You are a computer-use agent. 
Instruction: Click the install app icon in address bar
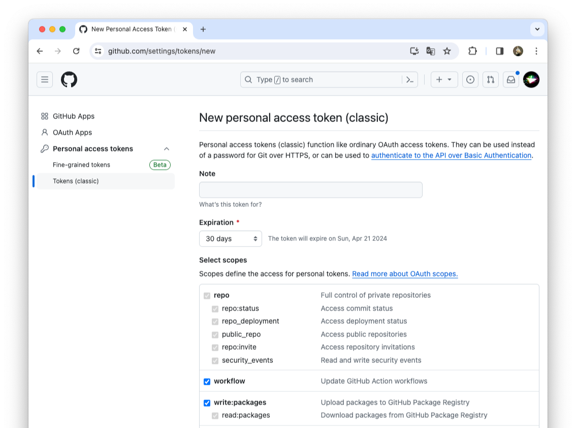point(414,51)
